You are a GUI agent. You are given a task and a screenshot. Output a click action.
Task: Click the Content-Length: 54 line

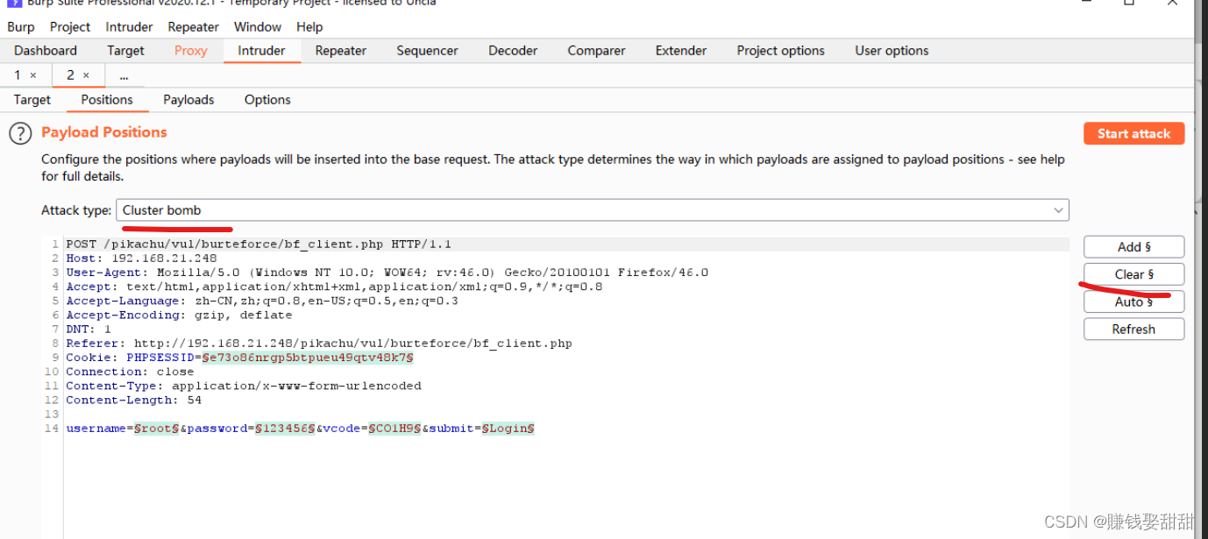tap(133, 401)
